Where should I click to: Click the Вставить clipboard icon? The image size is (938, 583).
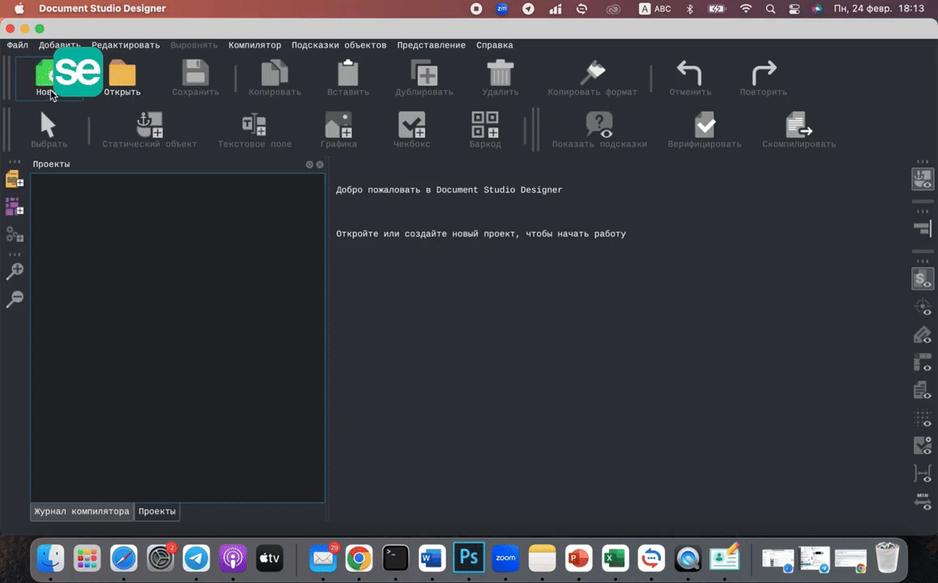click(347, 73)
